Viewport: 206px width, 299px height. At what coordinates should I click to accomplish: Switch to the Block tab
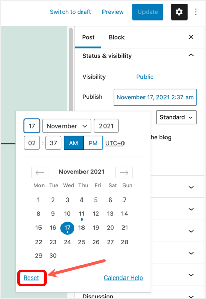[x=116, y=37]
